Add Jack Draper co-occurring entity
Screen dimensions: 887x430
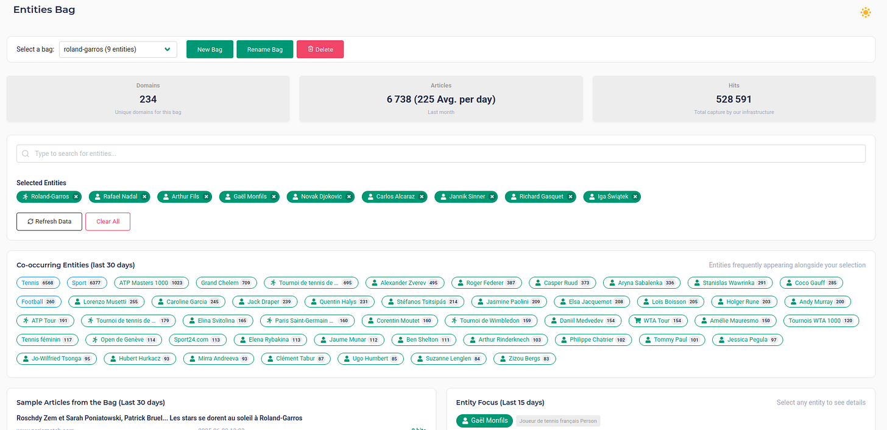point(265,301)
